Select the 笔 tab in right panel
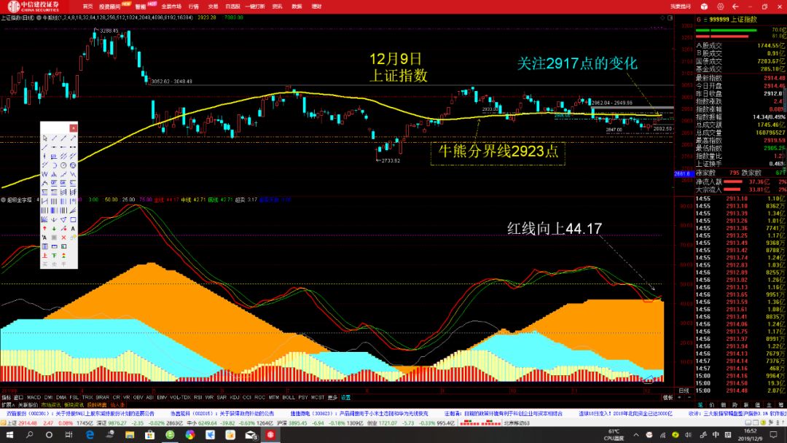 click(701, 405)
